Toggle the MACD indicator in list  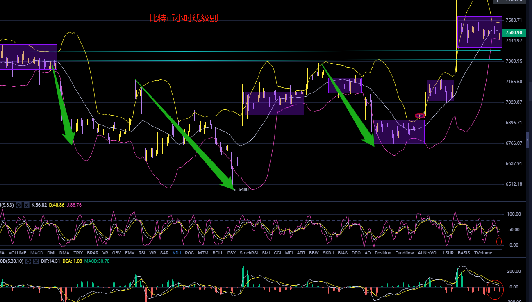36,253
